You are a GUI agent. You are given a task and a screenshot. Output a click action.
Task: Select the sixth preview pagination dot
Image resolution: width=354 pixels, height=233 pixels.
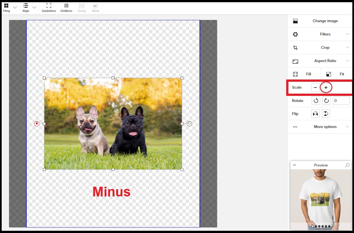[329, 226]
